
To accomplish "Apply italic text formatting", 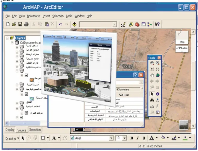I will 138,138.
